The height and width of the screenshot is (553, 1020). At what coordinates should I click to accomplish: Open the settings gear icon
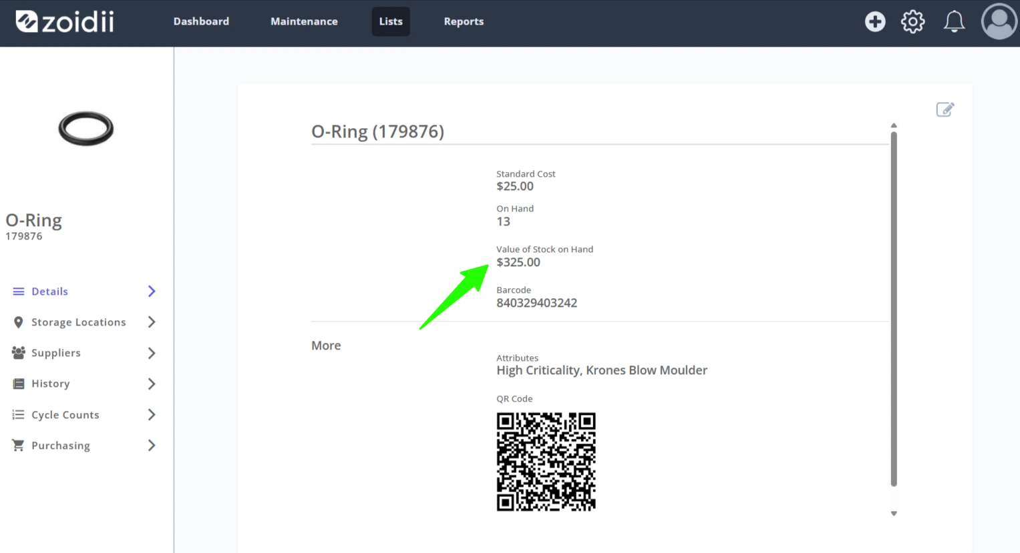point(912,21)
